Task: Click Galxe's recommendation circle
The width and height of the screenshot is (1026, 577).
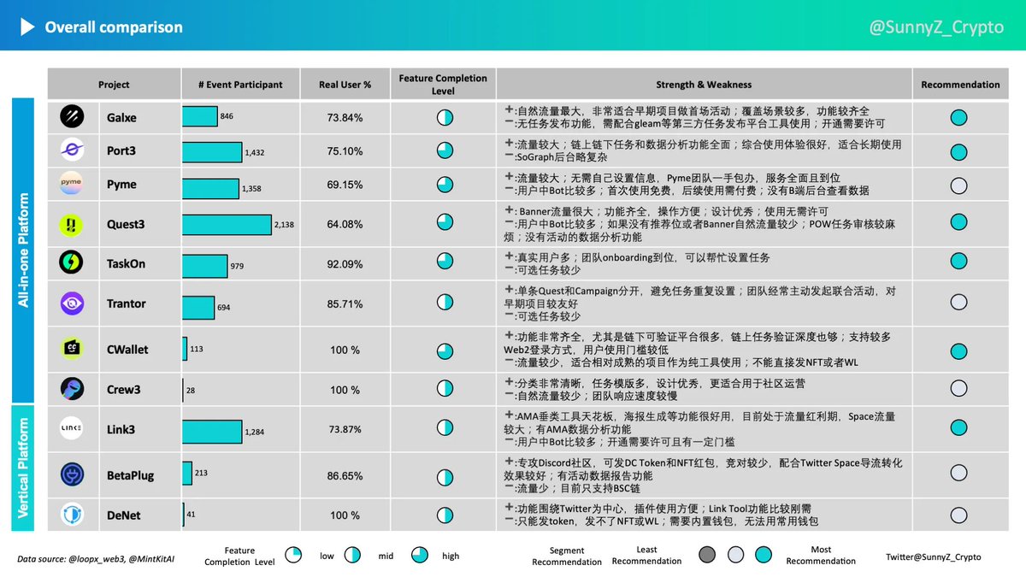Action: pyautogui.click(x=959, y=118)
